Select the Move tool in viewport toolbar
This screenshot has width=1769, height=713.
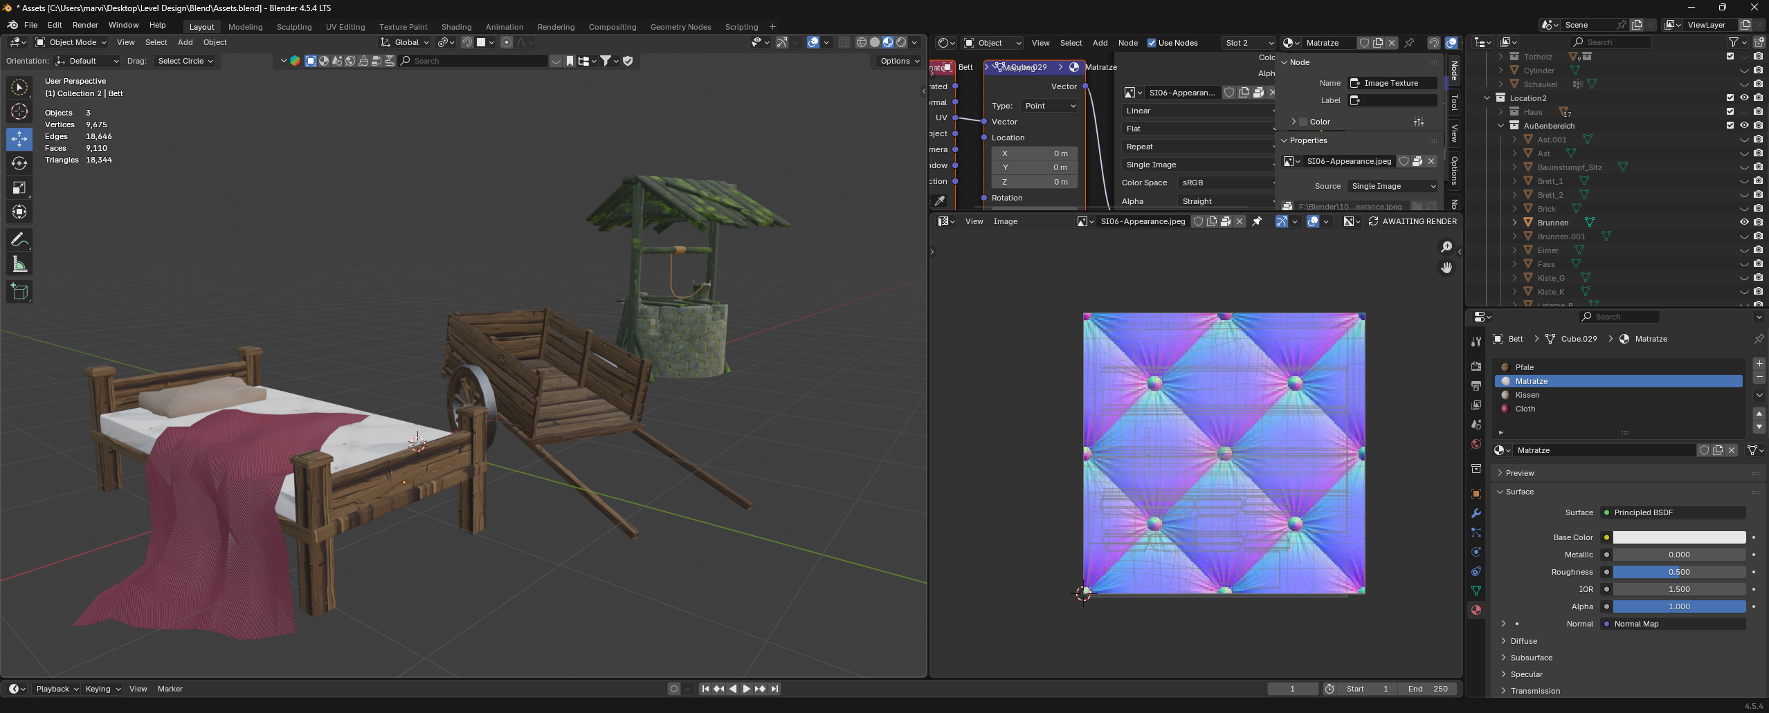click(19, 139)
